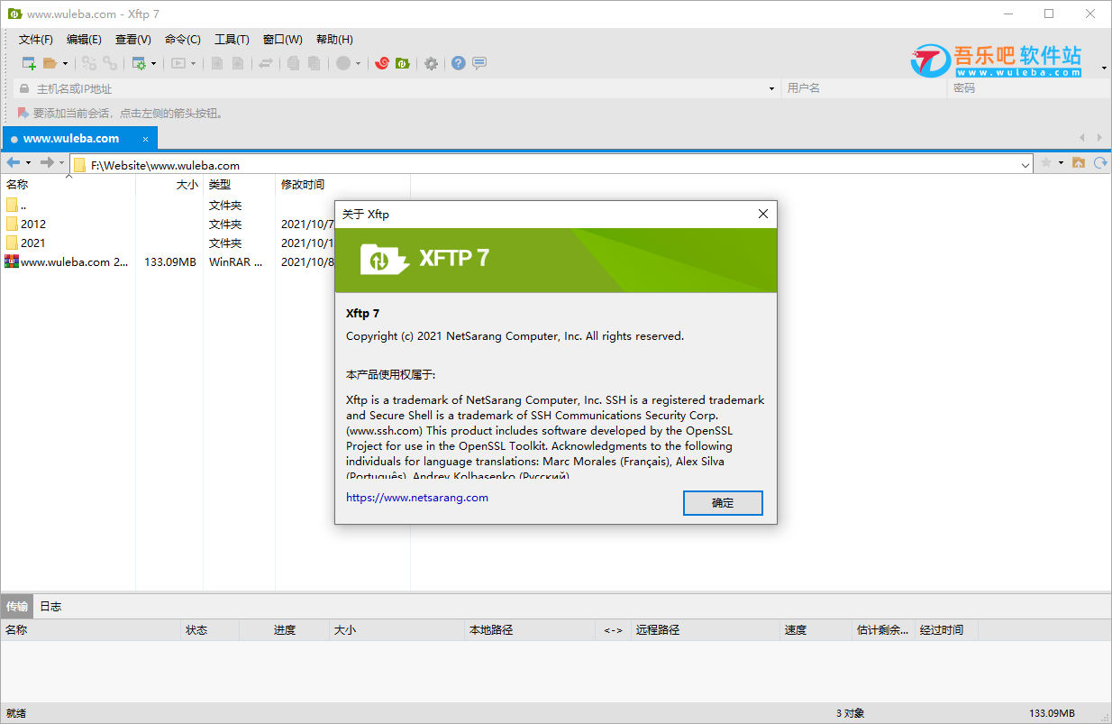Open the 编辑(E) menu
Image resolution: width=1112 pixels, height=724 pixels.
[x=84, y=40]
